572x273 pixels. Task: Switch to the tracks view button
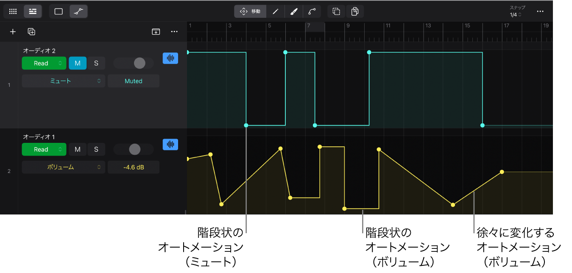33,11
